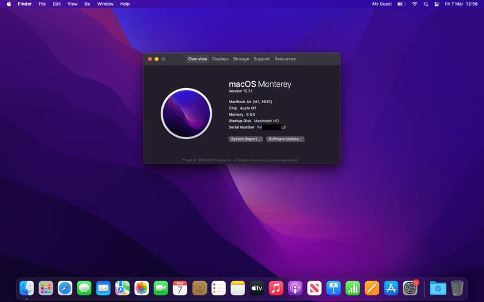Viewport: 484px width, 302px height.
Task: Show battery status in menu bar
Action: 401,4
